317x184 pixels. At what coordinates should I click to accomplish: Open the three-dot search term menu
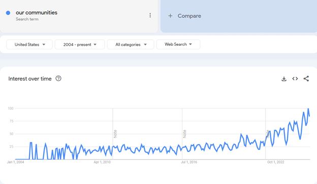tap(150, 15)
